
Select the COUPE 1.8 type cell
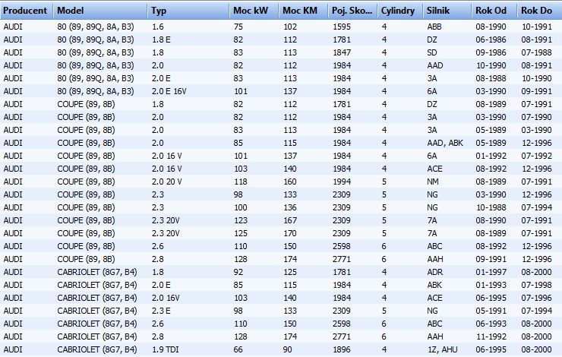[158, 104]
